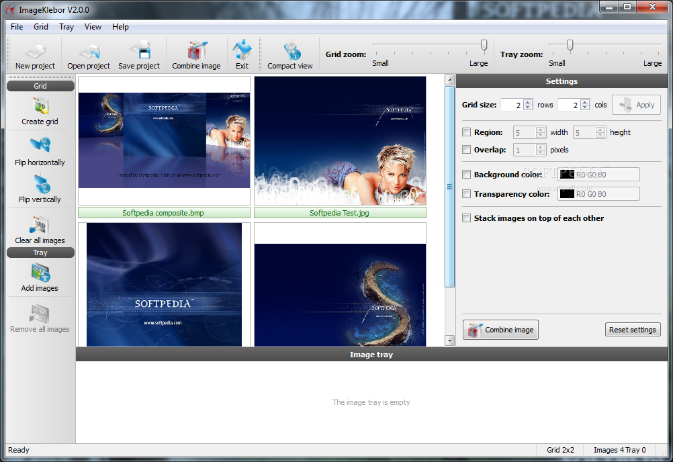Increase the Overlap pixels value
This screenshot has height=462, width=673.
[x=541, y=146]
